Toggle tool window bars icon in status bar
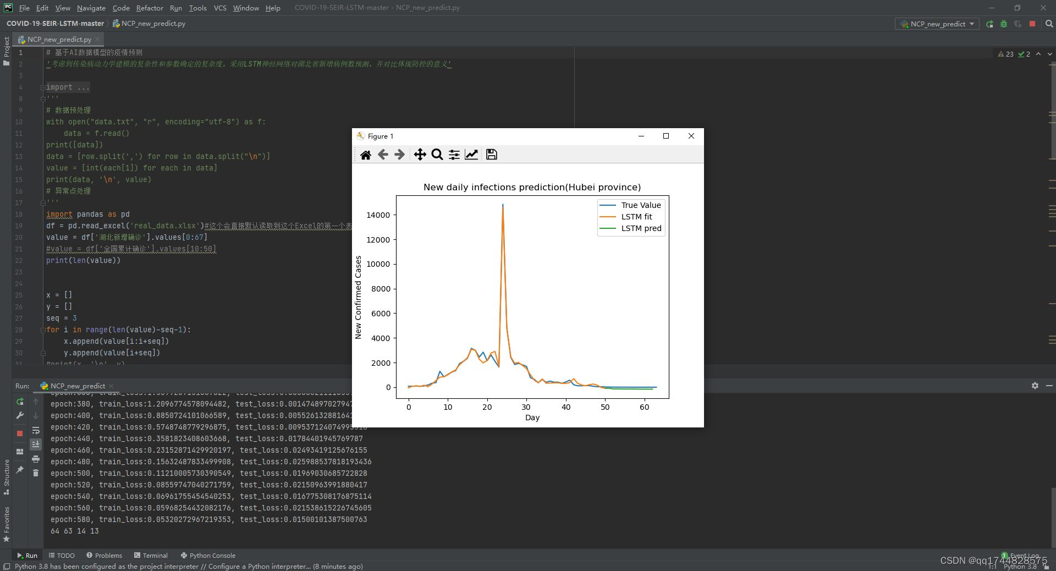The width and height of the screenshot is (1056, 571). (7, 566)
